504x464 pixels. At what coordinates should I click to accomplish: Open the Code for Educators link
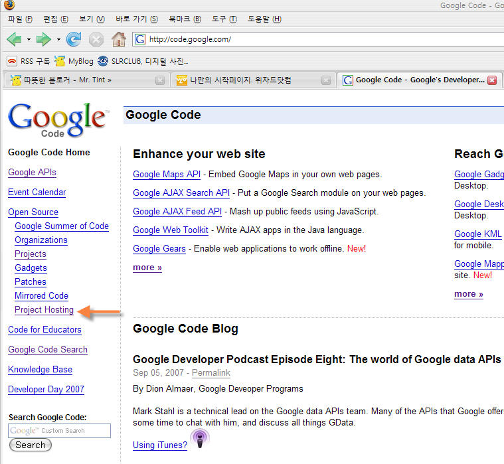tap(44, 330)
